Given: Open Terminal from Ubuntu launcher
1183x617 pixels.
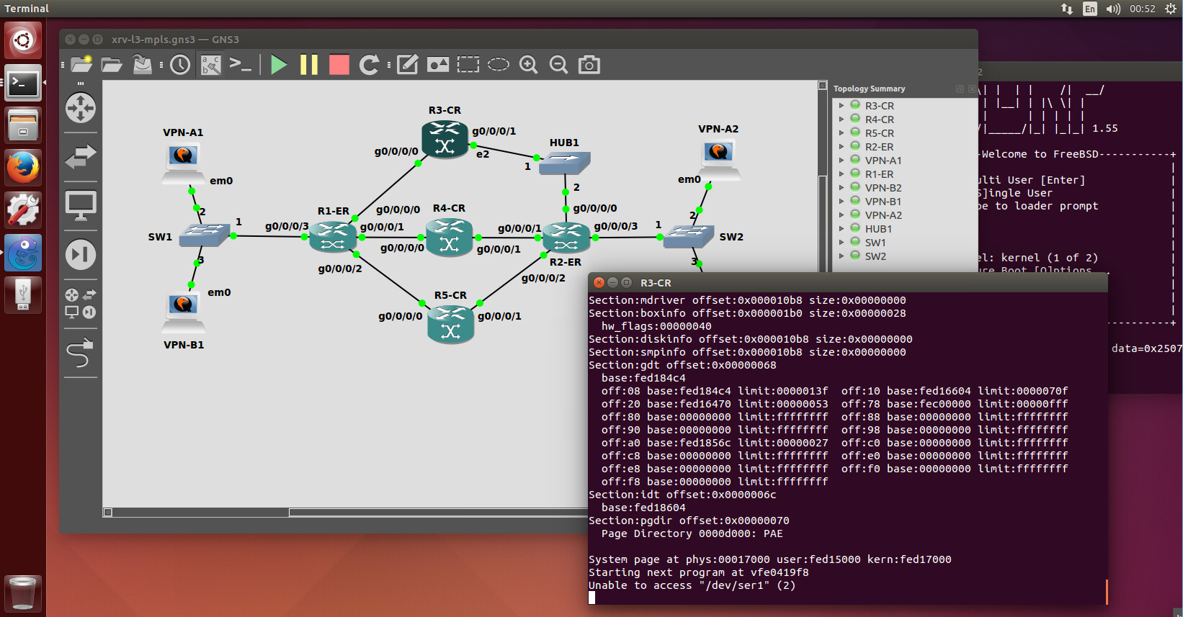Looking at the screenshot, I should (23, 84).
